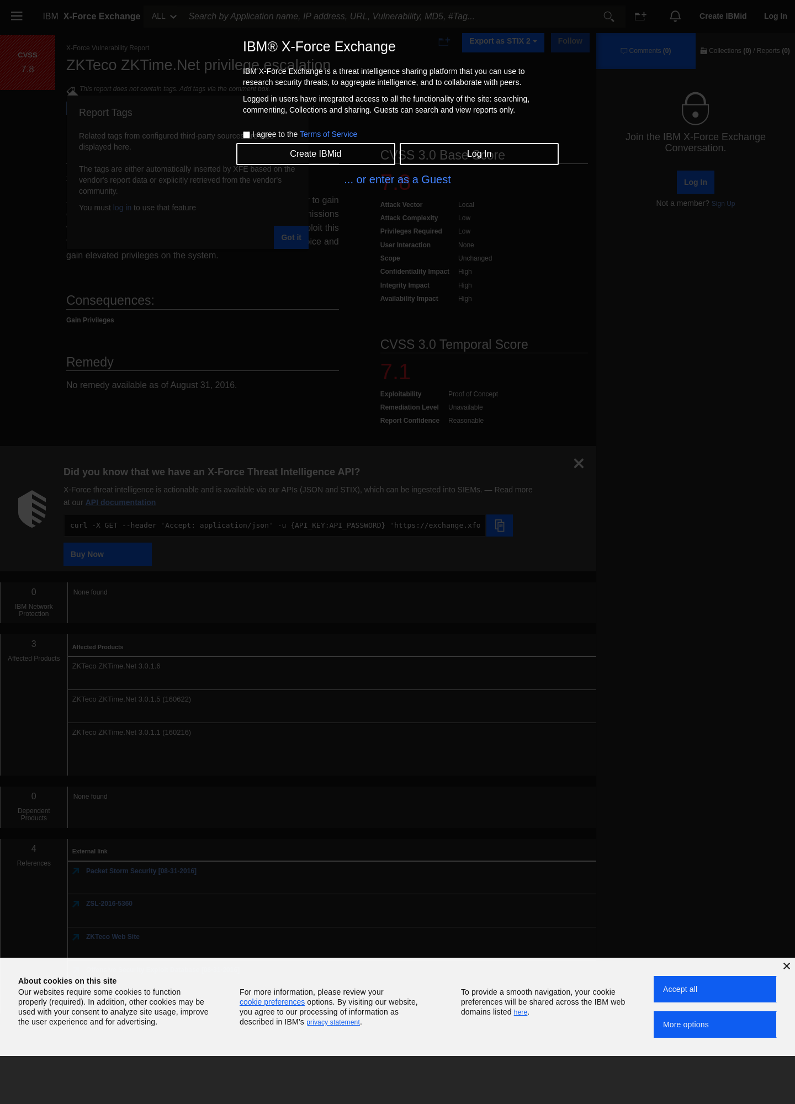Open the hamburger navigation menu
Viewport: 795px width, 1104px height.
[17, 16]
